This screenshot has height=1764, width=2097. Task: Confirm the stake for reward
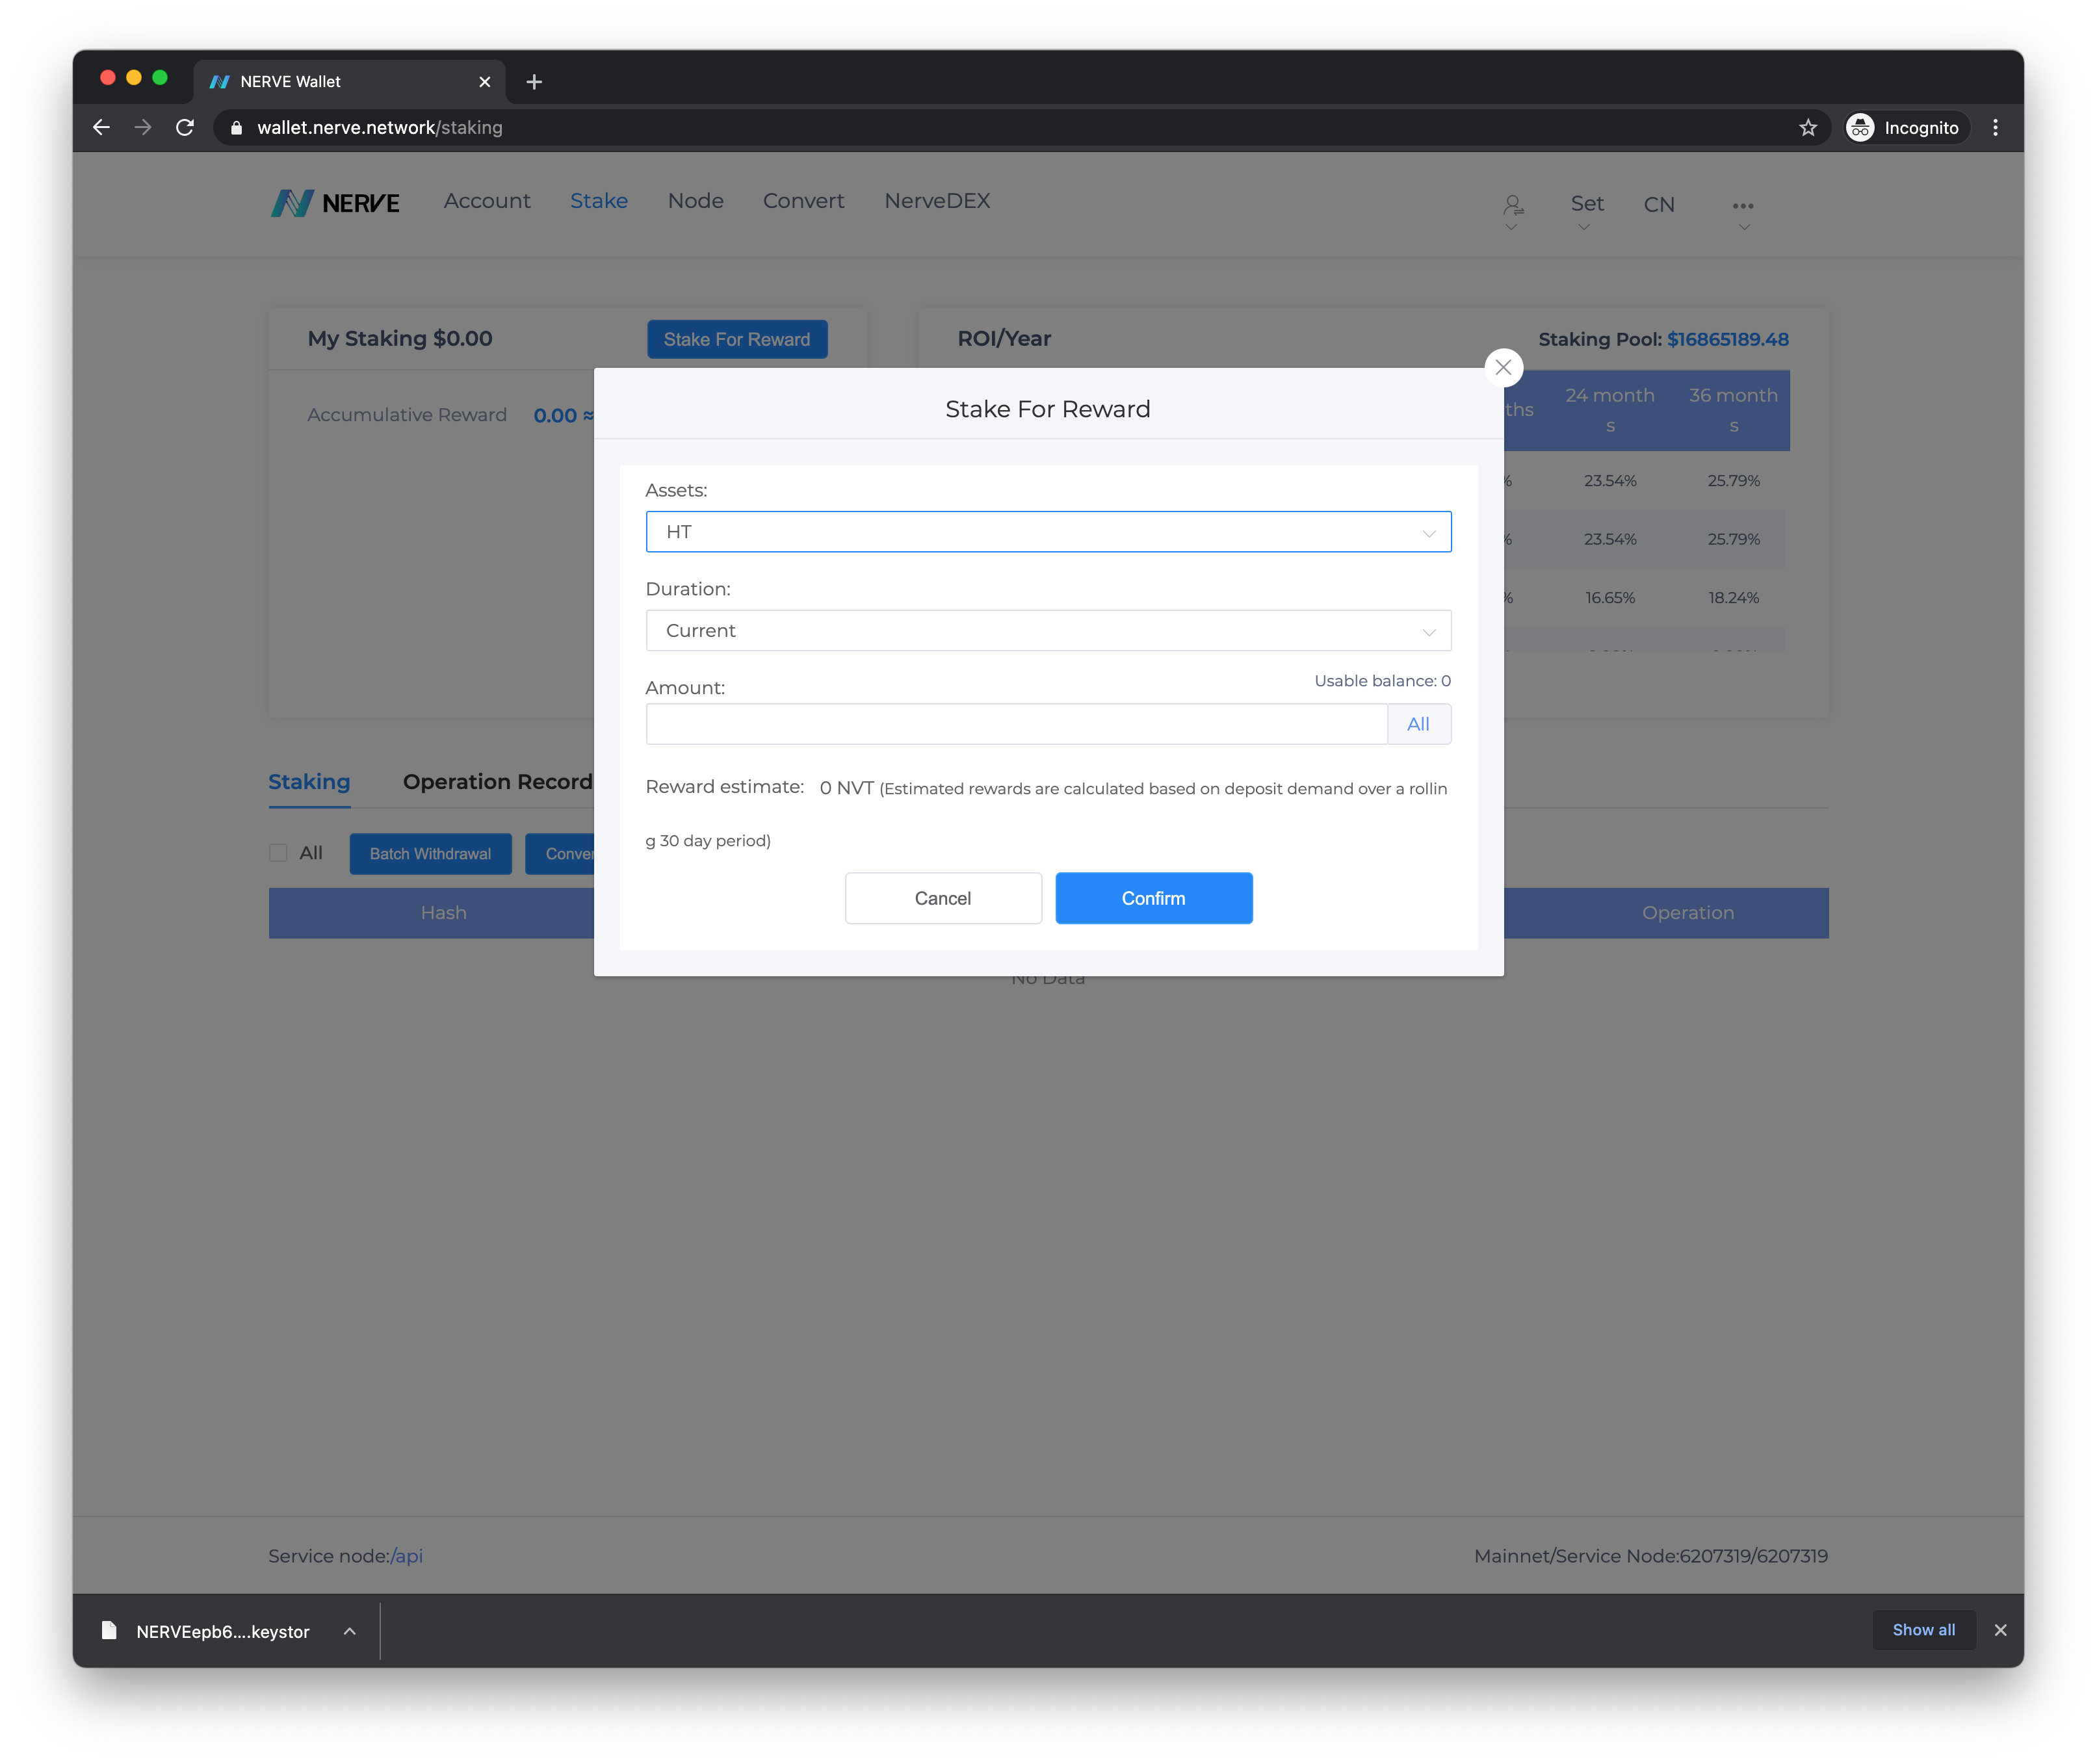(1153, 898)
